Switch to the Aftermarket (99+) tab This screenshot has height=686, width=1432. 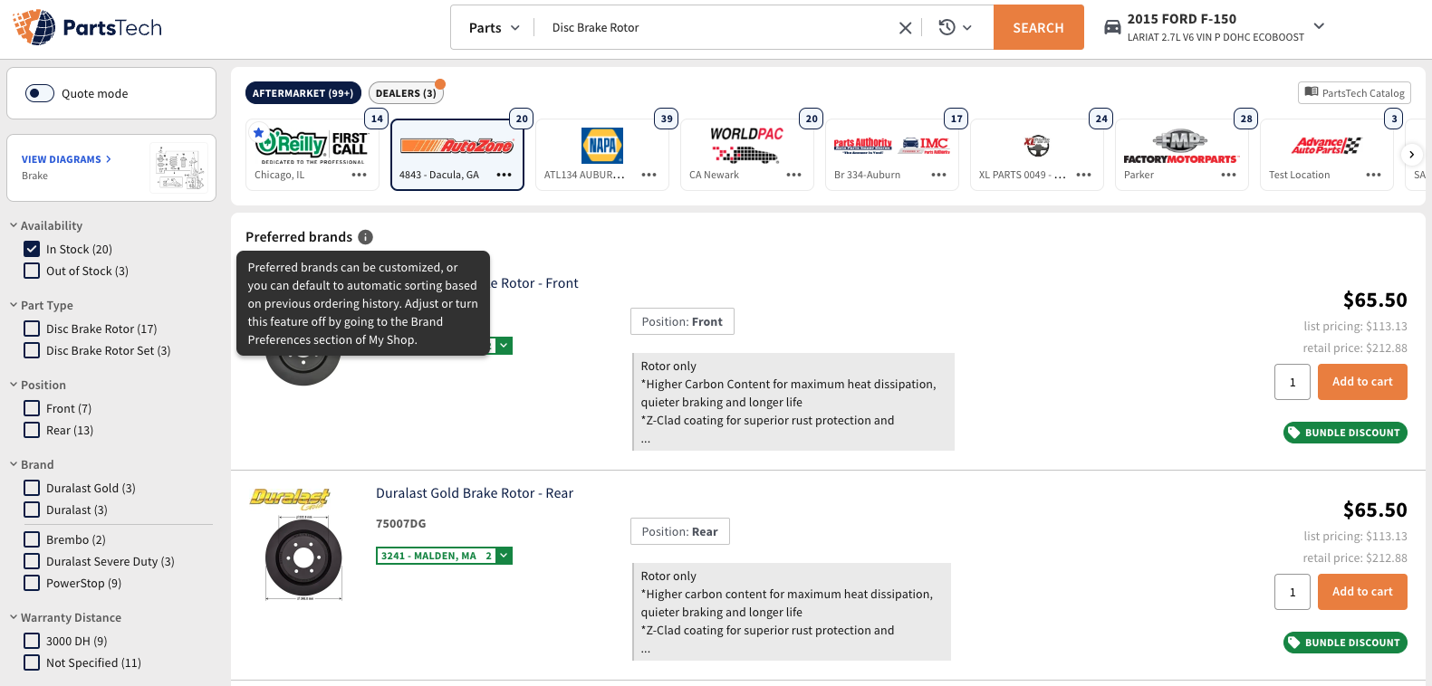click(303, 93)
